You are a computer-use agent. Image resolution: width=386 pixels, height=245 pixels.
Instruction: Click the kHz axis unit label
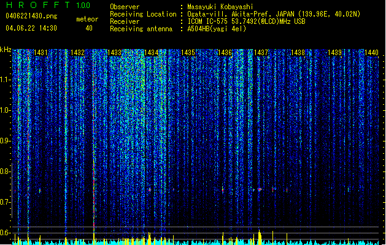pyautogui.click(x=6, y=50)
